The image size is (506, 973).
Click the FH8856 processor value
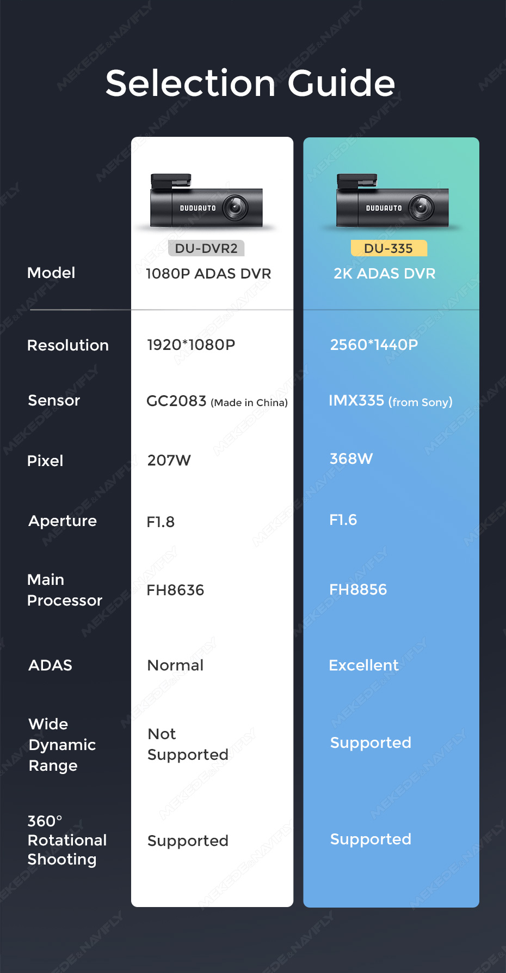358,590
